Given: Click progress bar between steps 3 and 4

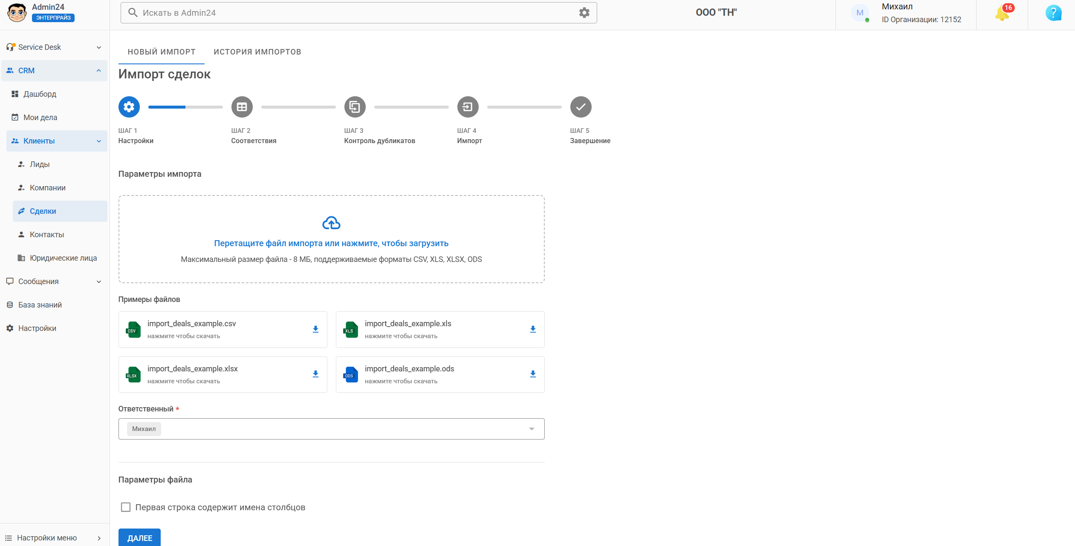Looking at the screenshot, I should [x=411, y=107].
